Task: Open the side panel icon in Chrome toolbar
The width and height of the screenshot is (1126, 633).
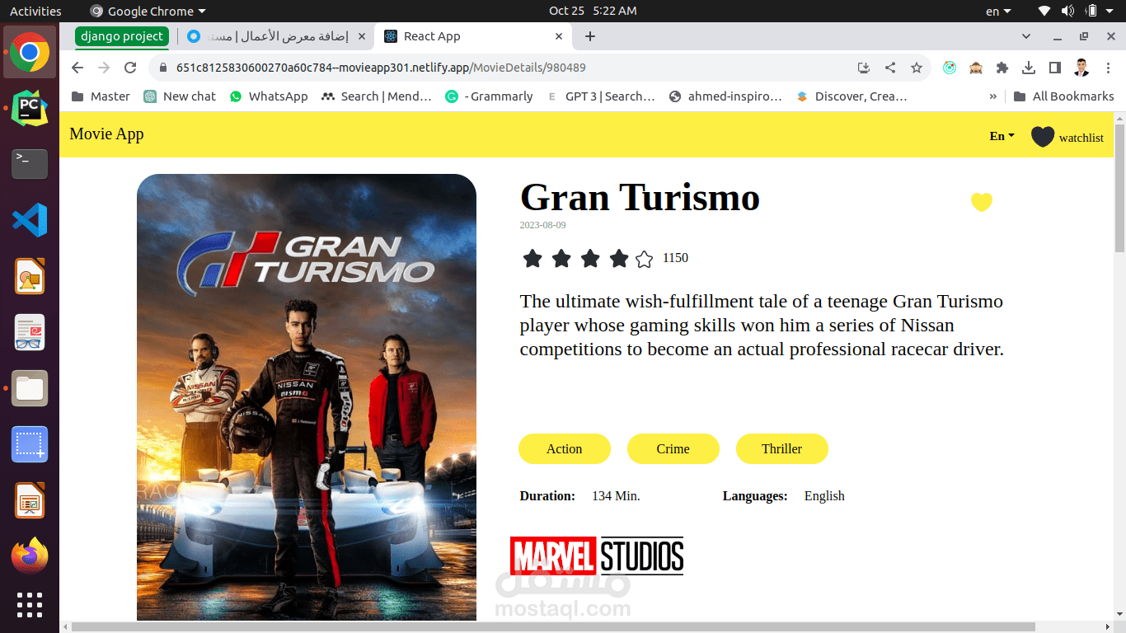Action: click(1056, 68)
